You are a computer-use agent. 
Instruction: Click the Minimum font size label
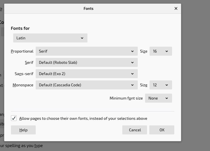pyautogui.click(x=126, y=98)
